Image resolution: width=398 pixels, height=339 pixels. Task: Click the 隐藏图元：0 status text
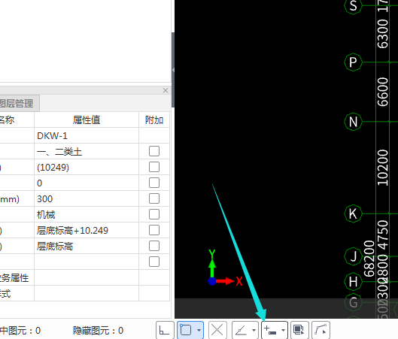point(98,331)
